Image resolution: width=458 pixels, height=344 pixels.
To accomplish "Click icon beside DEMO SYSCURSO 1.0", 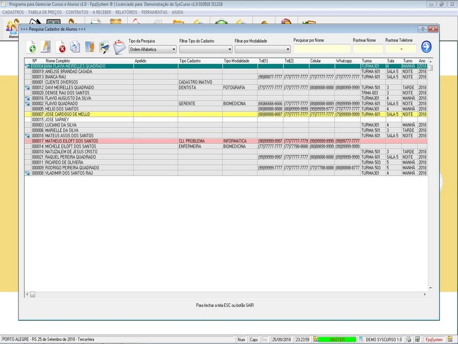I will point(362,339).
